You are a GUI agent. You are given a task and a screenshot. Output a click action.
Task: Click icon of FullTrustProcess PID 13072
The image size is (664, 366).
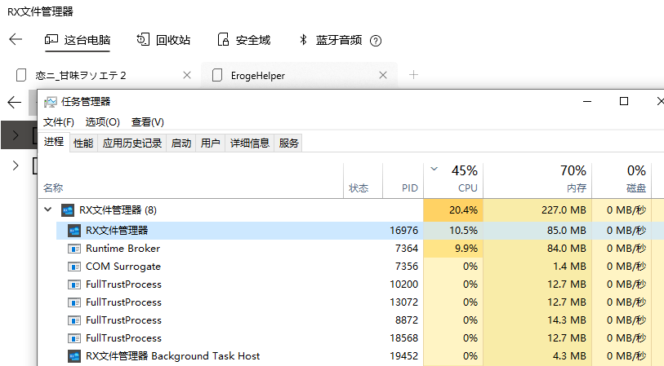pyautogui.click(x=74, y=302)
